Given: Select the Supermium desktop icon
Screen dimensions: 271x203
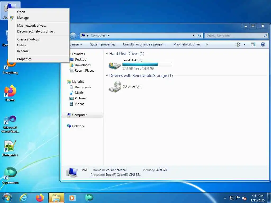Looking at the screenshot, I should (x=10, y=176).
